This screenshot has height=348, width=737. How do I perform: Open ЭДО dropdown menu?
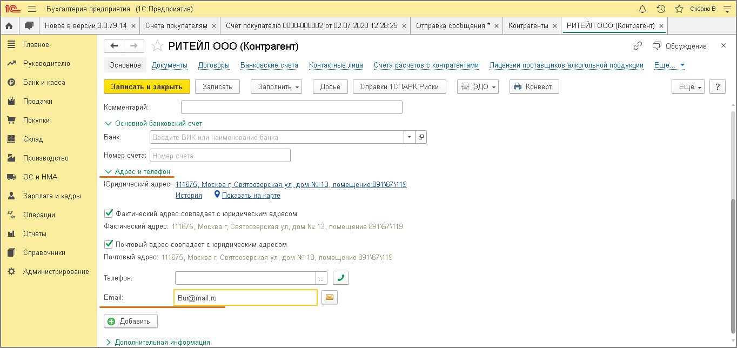pyautogui.click(x=478, y=86)
